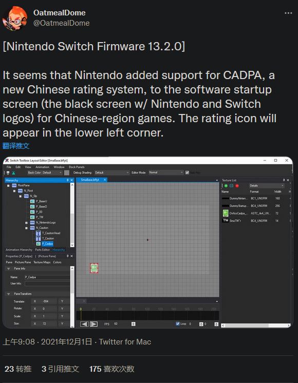Select the P_TM pane icon
Image resolution: width=298 pixels, height=383 pixels.
[32, 217]
